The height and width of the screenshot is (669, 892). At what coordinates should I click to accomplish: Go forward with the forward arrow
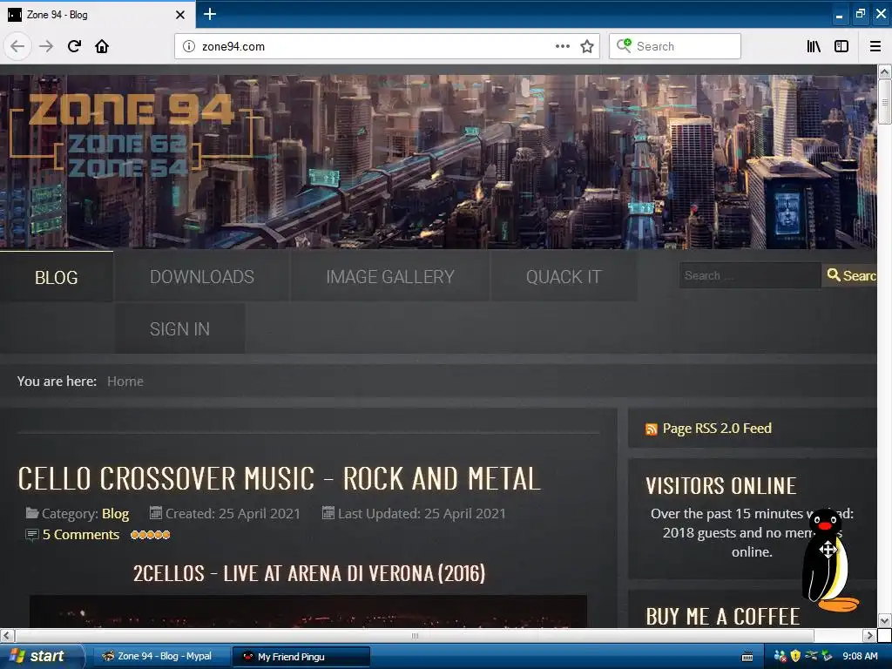(x=46, y=46)
